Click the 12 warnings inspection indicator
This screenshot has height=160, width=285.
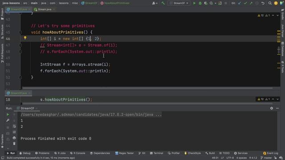tap(261, 16)
